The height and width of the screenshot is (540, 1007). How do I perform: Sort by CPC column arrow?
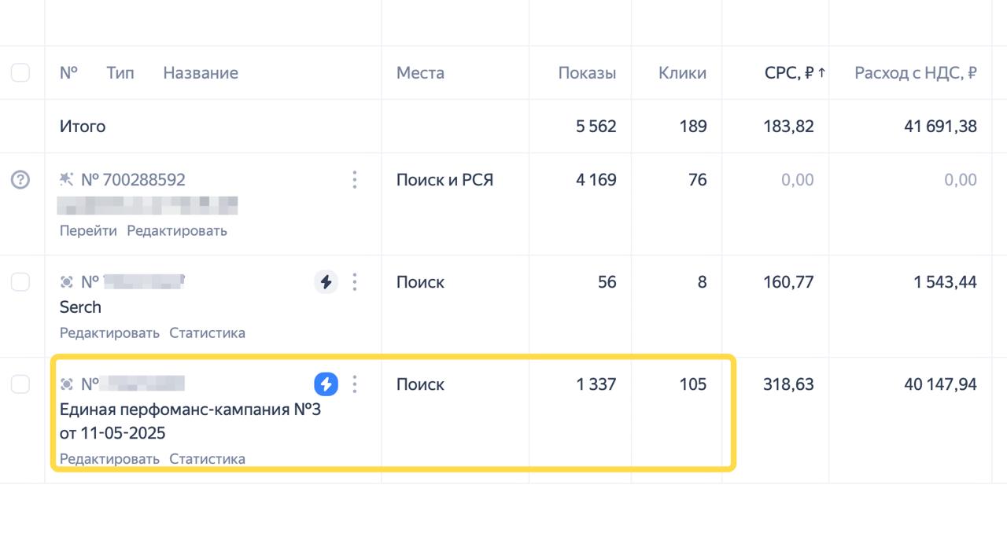(x=821, y=73)
